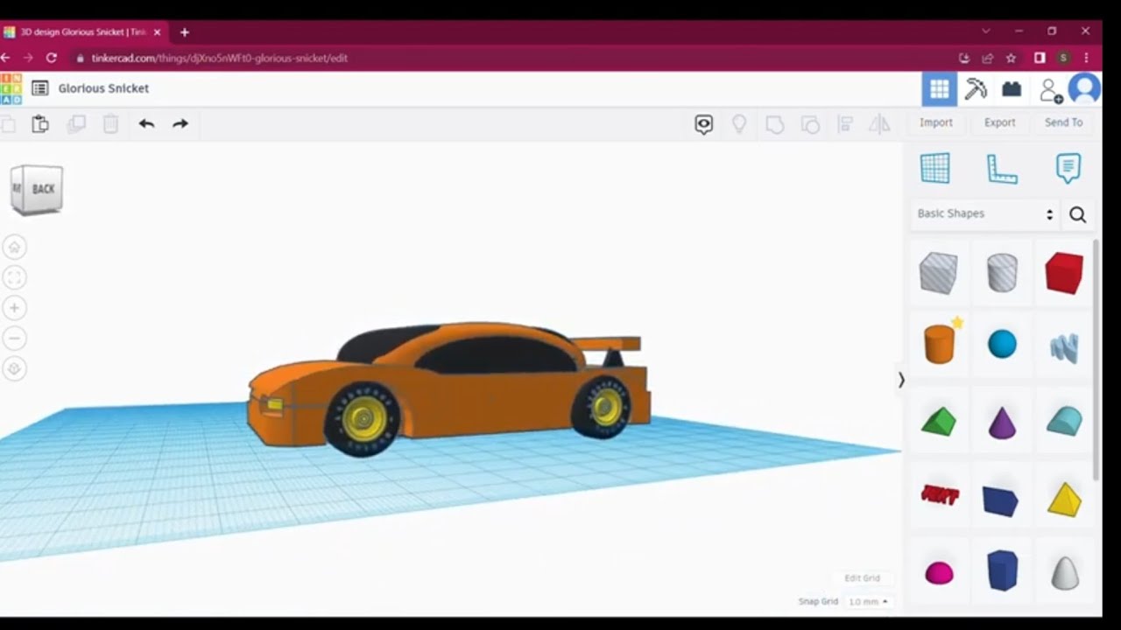Open a new browser tab
The image size is (1121, 630).
point(184,32)
